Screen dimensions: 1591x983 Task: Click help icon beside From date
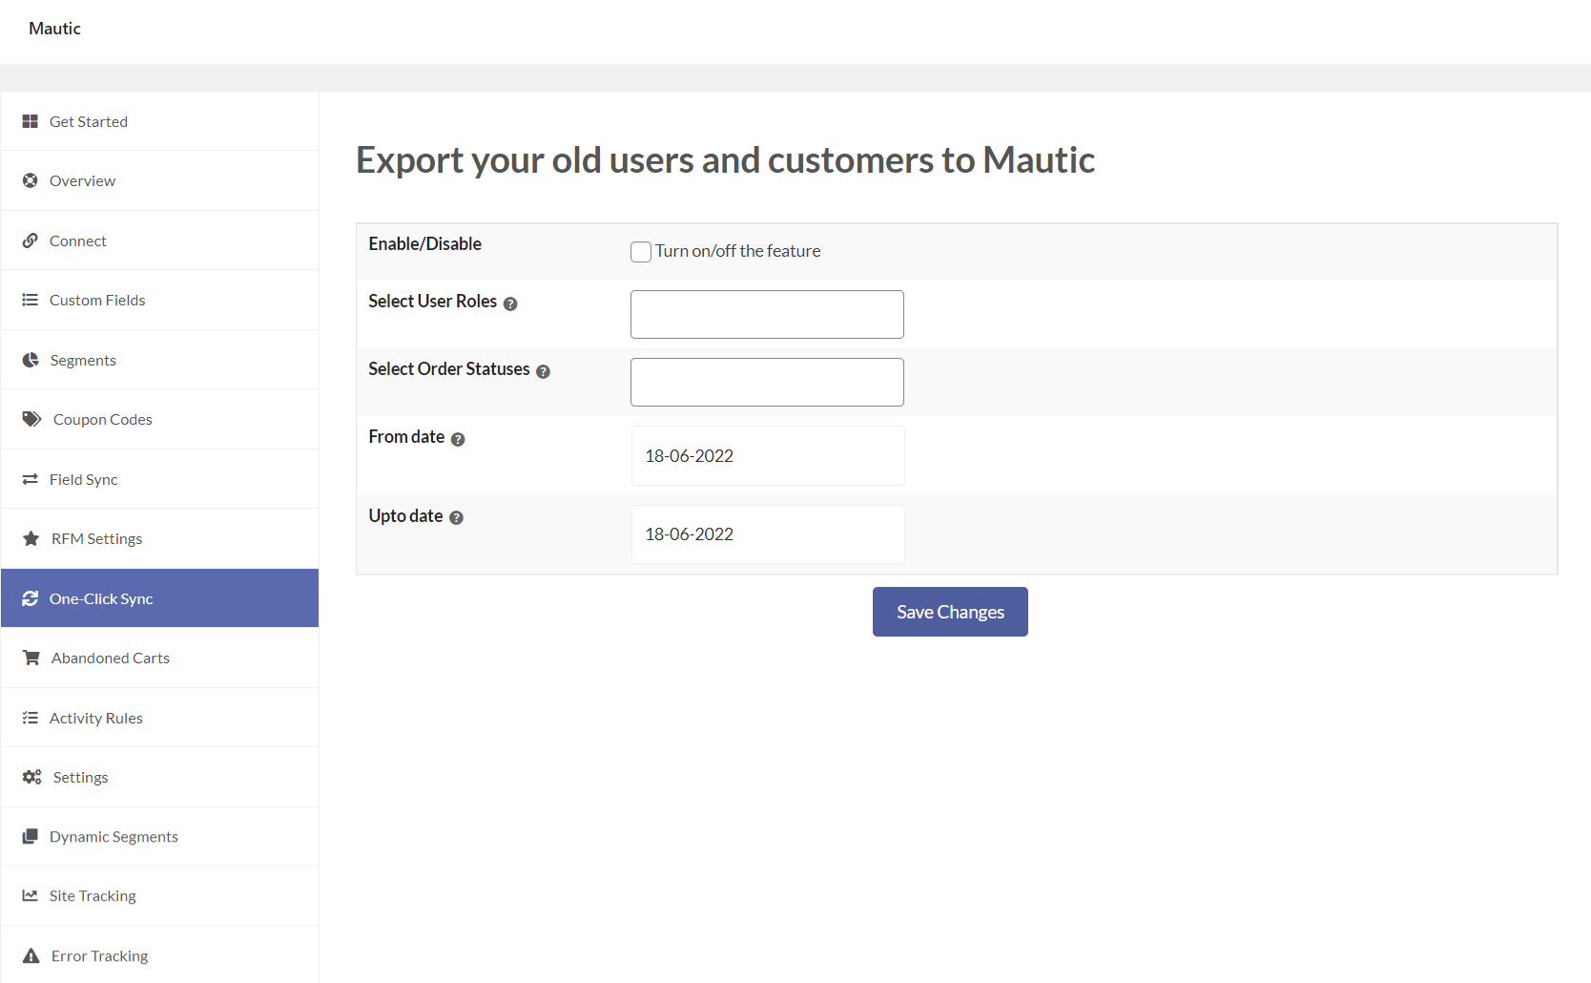point(458,439)
